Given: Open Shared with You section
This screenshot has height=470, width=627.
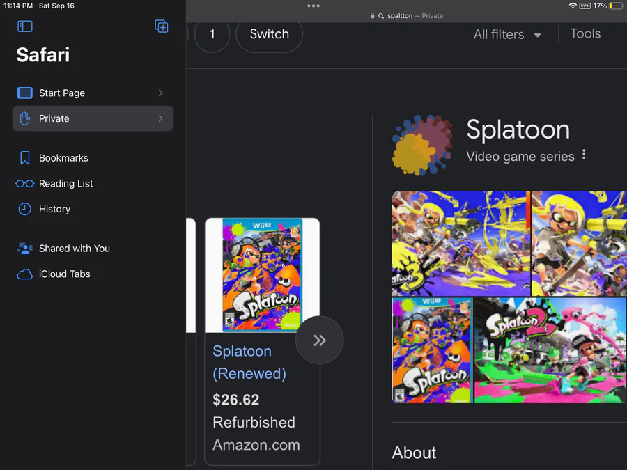Looking at the screenshot, I should (93, 248).
